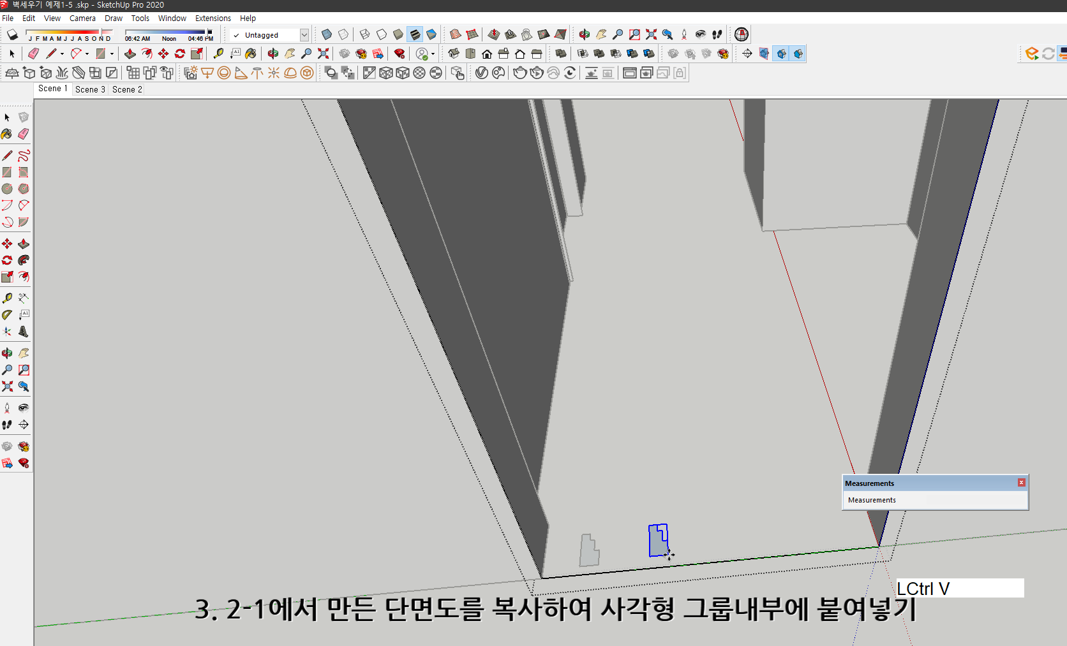This screenshot has height=646, width=1067.
Task: Toggle the Monochrome display style
Action: (x=431, y=34)
